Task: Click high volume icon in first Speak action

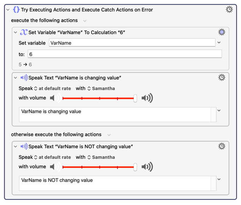Action: 147,98
